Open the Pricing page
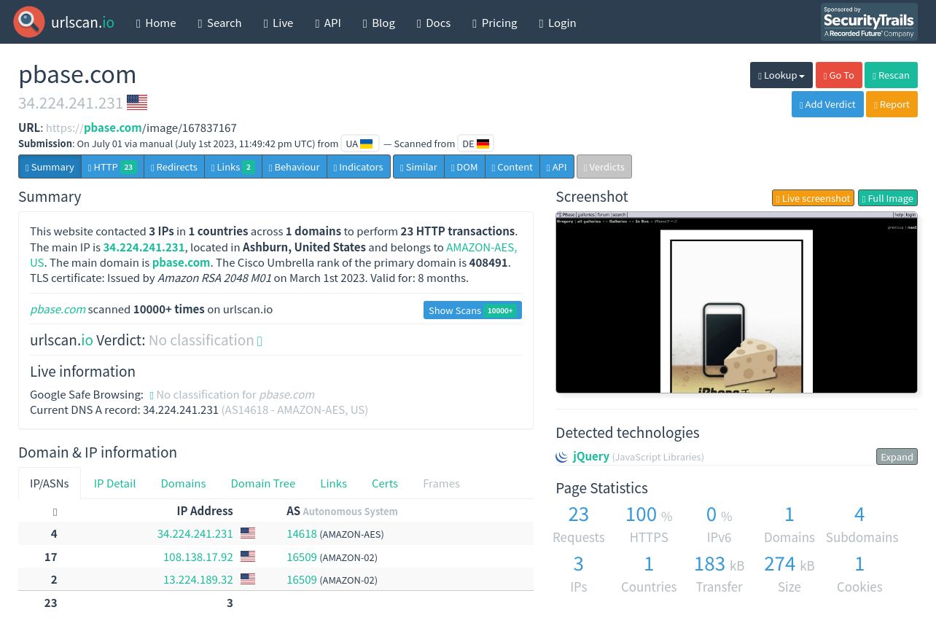Viewport: 936px width, 631px height. pos(495,23)
